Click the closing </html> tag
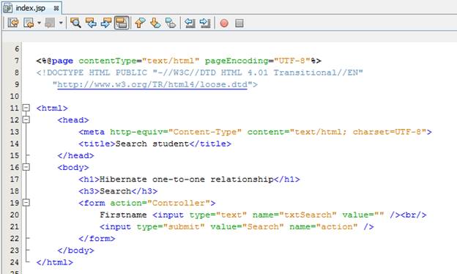This screenshot has height=274, width=457. [x=55, y=262]
